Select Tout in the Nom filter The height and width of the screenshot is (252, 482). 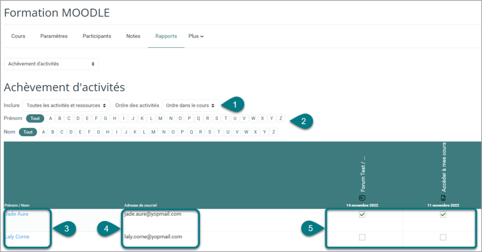[28, 132]
